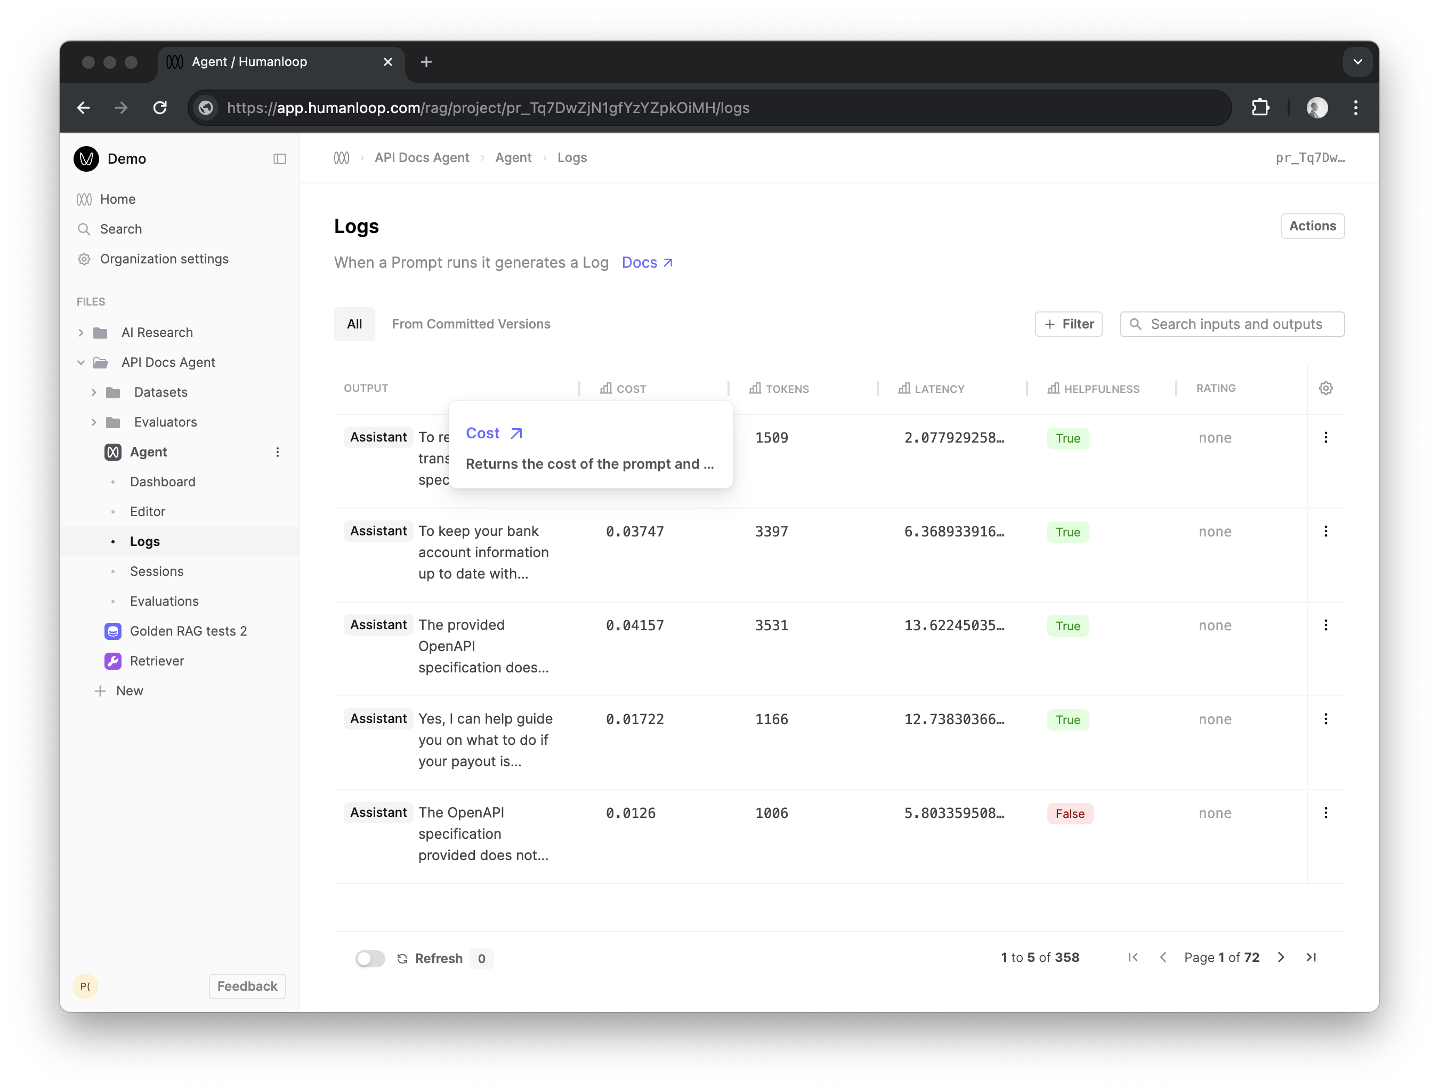Open row menu for 1006 tokens log
The height and width of the screenshot is (1091, 1439).
coord(1326,813)
